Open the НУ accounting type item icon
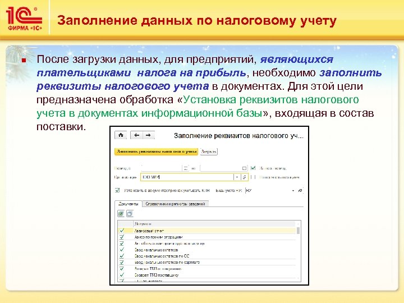 pos(300,190)
